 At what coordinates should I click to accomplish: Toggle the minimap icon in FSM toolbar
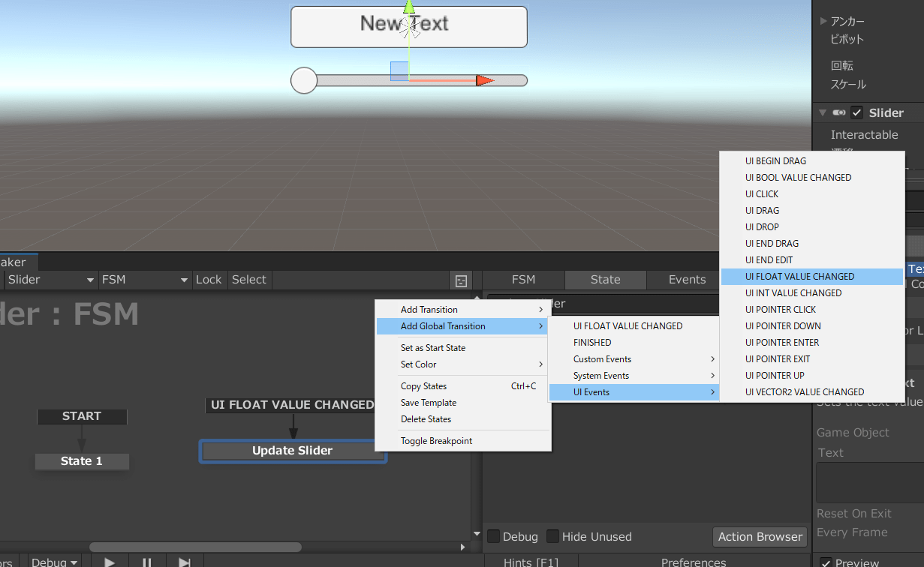point(461,280)
